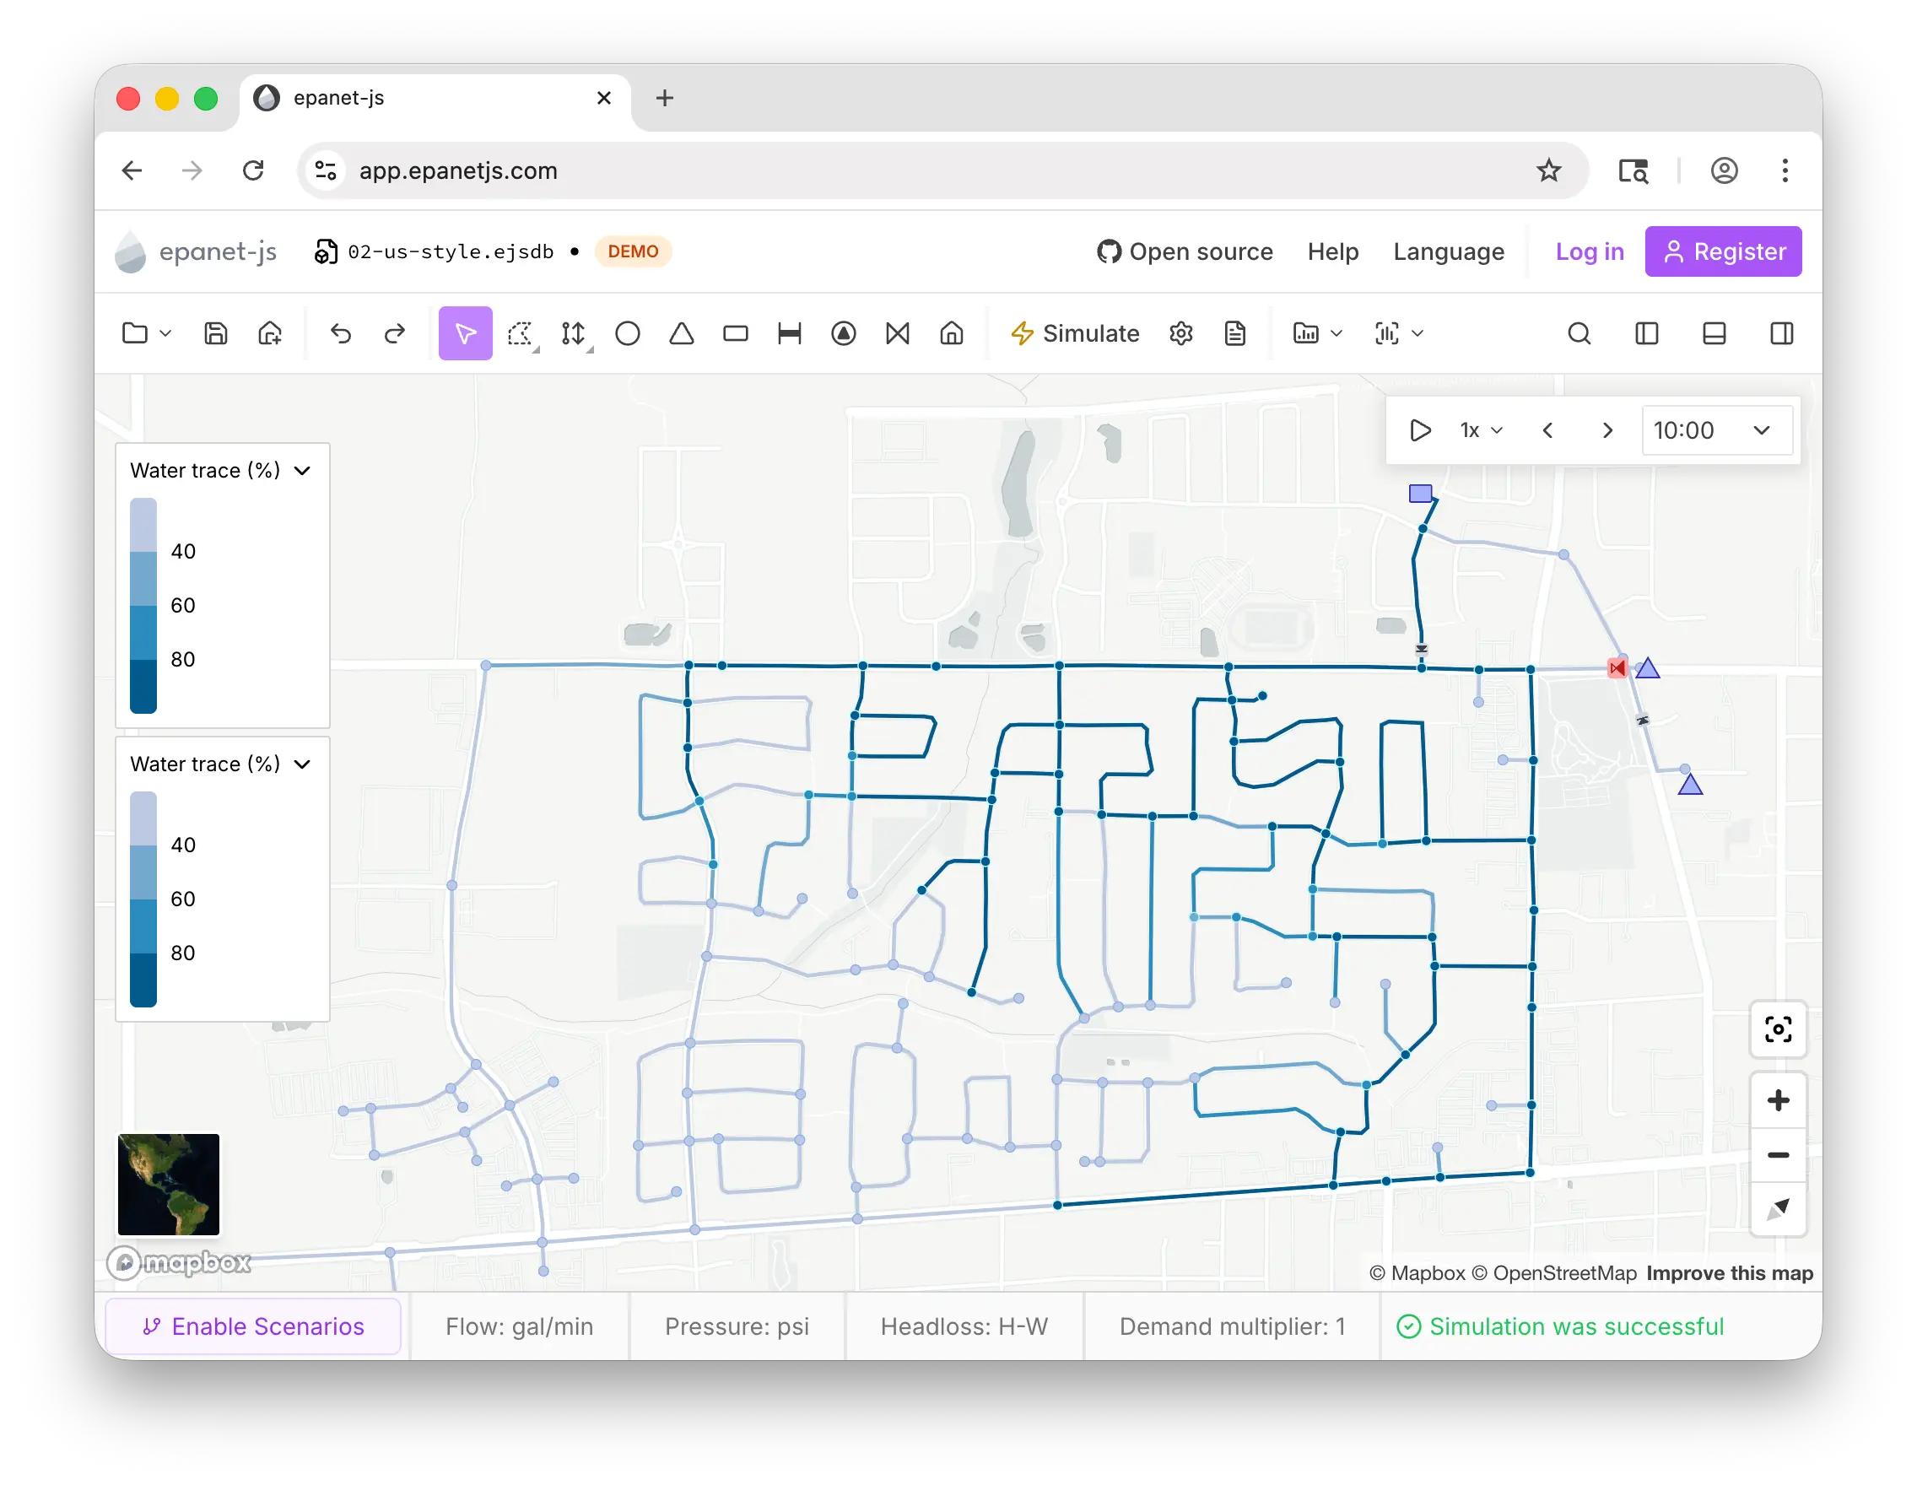
Task: Open a new browser tab
Action: (665, 97)
